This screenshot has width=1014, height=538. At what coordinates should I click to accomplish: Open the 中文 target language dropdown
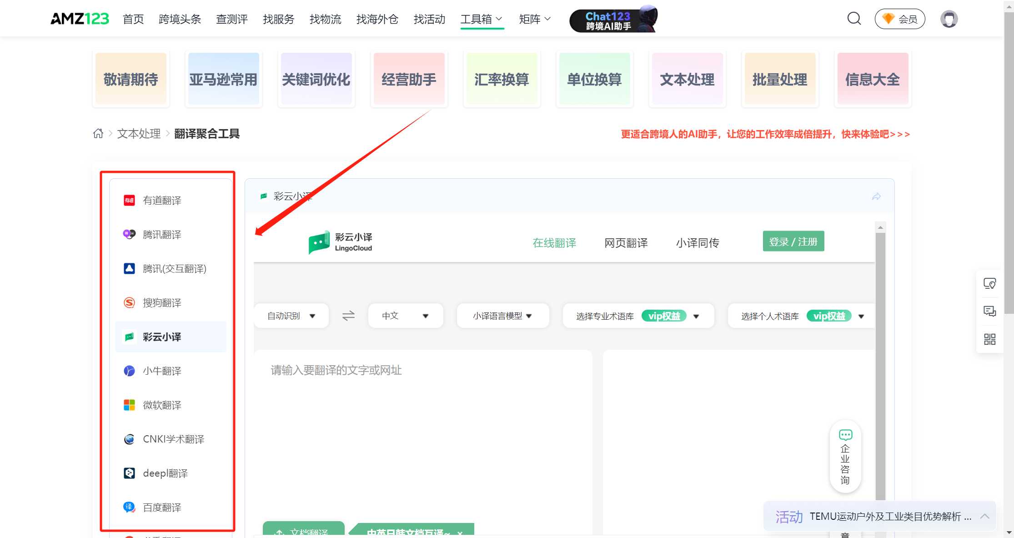click(x=405, y=316)
